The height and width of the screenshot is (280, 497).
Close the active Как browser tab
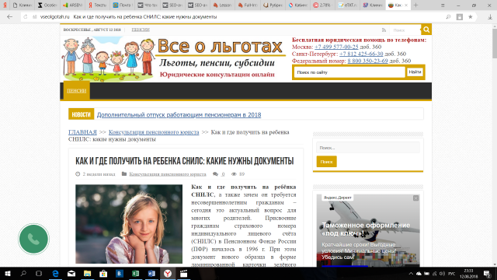click(406, 5)
